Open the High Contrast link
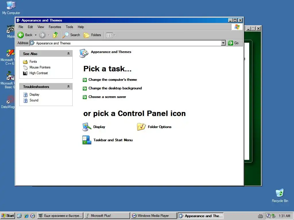Screen dimensions: 294x220 point(39,73)
